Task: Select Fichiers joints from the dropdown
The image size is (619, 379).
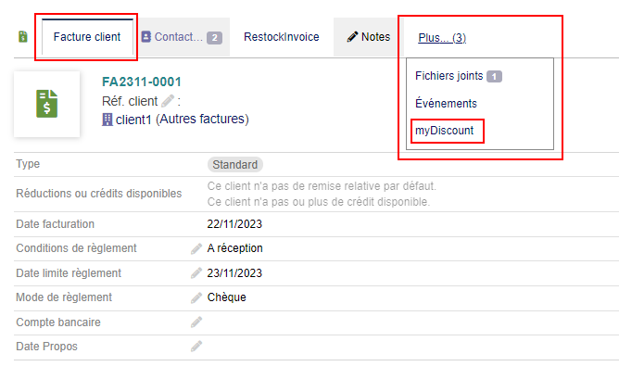Action: (x=450, y=76)
